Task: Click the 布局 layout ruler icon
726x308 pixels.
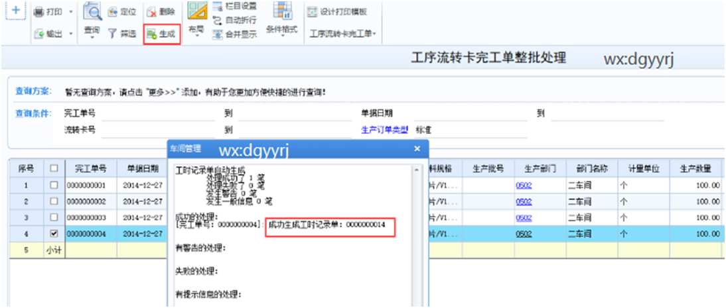Action: (x=197, y=11)
